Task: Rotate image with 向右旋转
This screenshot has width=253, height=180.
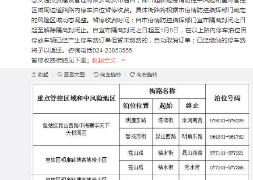Action: 147,75
